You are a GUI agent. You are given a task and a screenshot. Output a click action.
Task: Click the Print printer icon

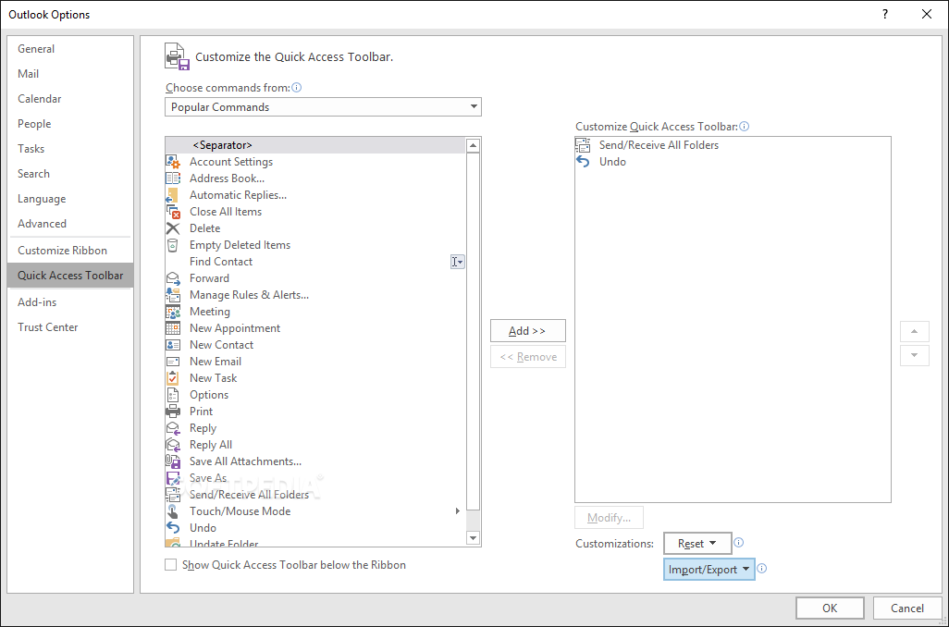pos(173,412)
